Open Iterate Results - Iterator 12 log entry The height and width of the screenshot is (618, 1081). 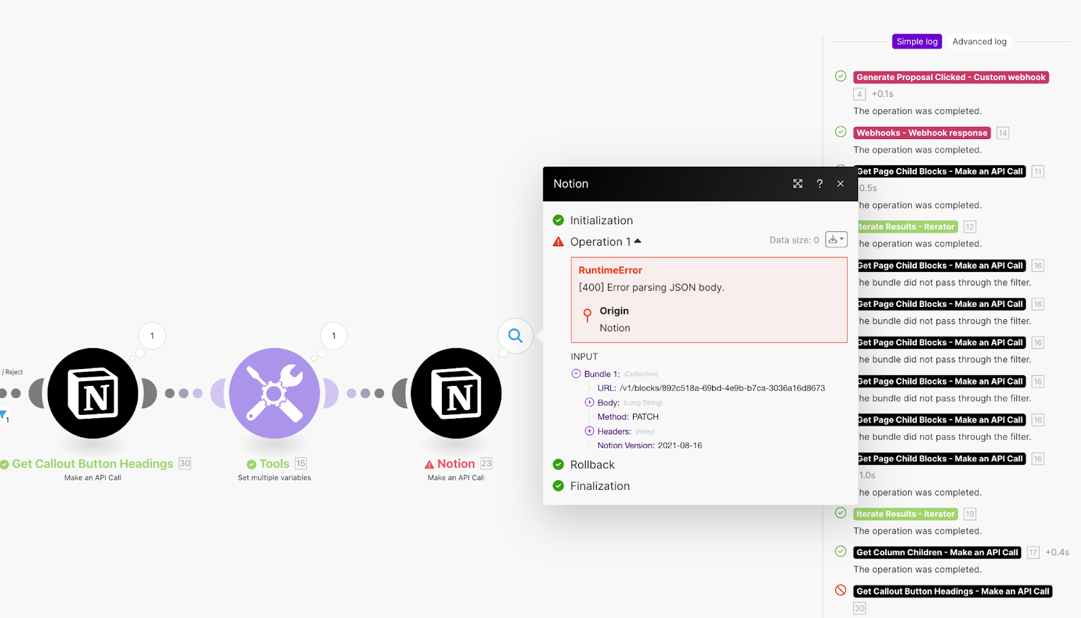(x=908, y=227)
